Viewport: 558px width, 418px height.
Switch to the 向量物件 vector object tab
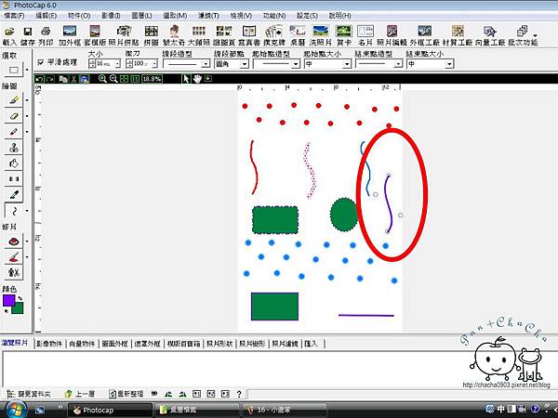[x=82, y=344]
